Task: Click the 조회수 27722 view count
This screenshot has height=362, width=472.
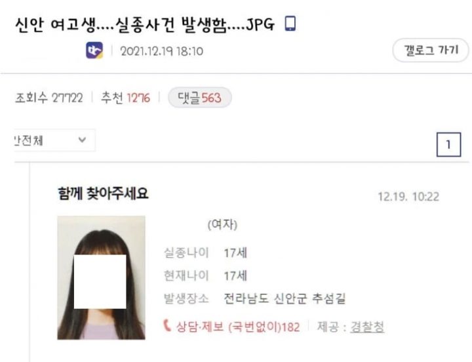Action: (49, 98)
